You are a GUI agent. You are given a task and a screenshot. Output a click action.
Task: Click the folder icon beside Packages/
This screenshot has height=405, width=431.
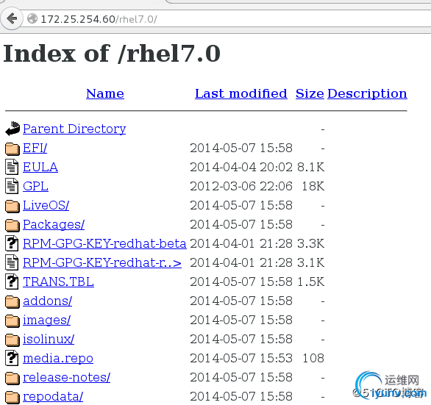(13, 225)
